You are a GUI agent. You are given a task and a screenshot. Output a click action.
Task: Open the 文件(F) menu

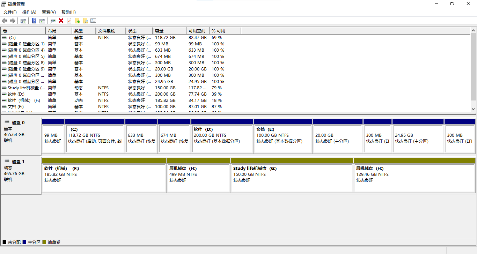pos(10,12)
